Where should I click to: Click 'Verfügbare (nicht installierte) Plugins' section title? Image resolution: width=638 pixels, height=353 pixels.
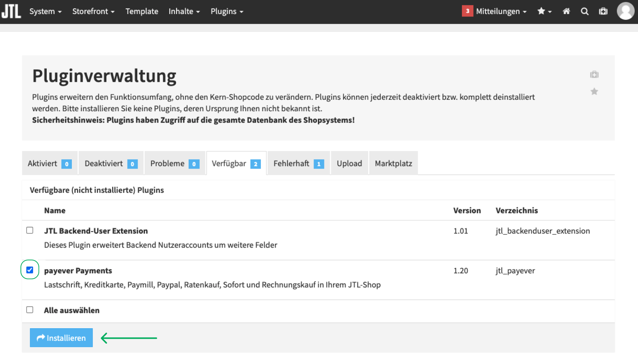97,190
